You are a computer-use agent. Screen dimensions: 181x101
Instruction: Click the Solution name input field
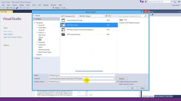coord(82,82)
